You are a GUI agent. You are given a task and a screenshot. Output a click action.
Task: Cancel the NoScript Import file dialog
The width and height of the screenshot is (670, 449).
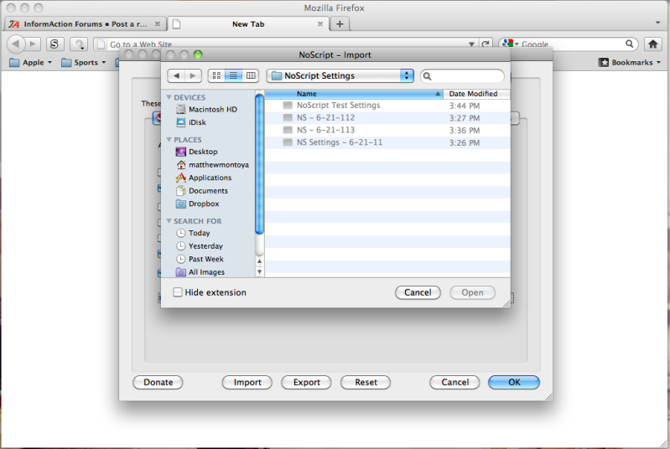418,292
